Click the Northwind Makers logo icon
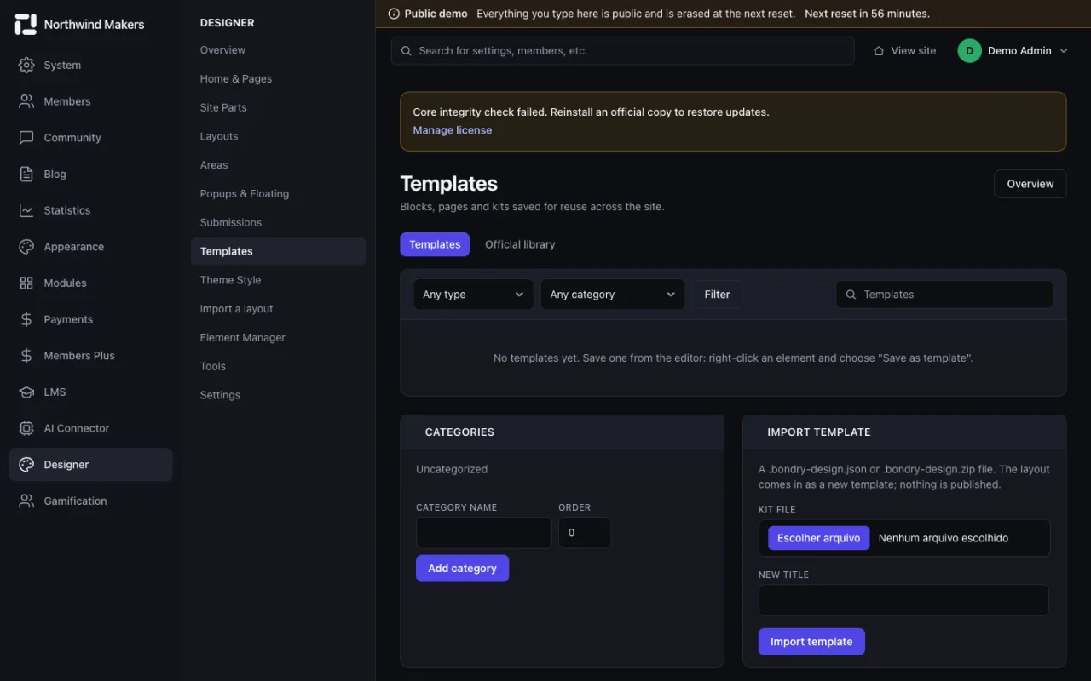This screenshot has width=1091, height=681. click(26, 25)
